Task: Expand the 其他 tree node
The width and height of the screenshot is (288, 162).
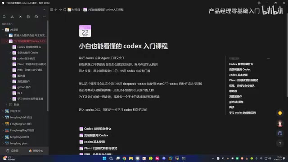Action: pyautogui.click(x=7, y=104)
